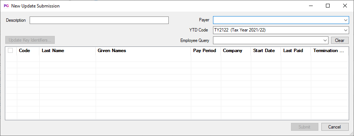Screen dimensions: 354x136
Task: Sort by the Last Paid column header
Action: [296, 51]
